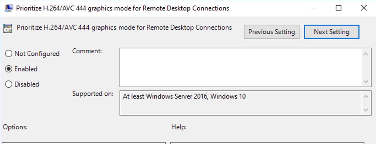Viewport: 376px width, 144px height.
Task: Minimize the policy setting window
Action: point(314,8)
